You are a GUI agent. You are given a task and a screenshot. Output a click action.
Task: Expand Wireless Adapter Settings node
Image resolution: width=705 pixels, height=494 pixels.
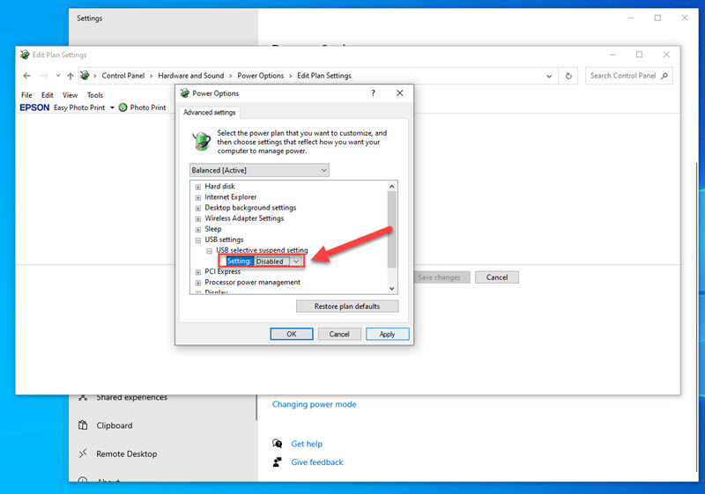pyautogui.click(x=197, y=219)
